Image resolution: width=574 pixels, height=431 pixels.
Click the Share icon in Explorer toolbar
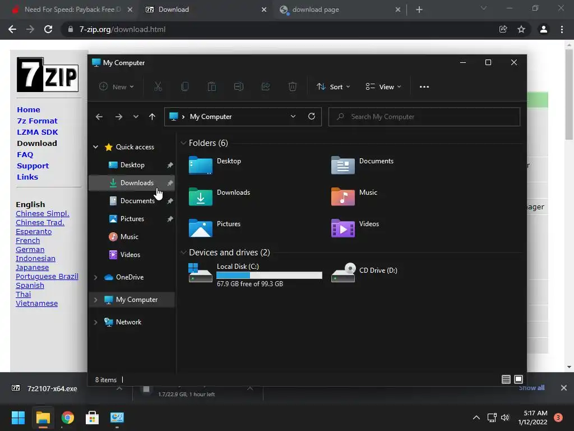[266, 87]
